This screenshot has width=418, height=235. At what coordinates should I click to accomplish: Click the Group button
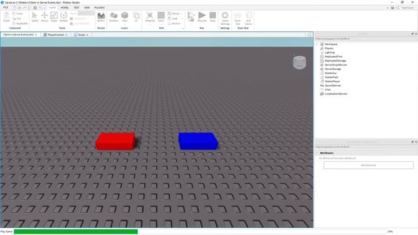[x=174, y=13]
